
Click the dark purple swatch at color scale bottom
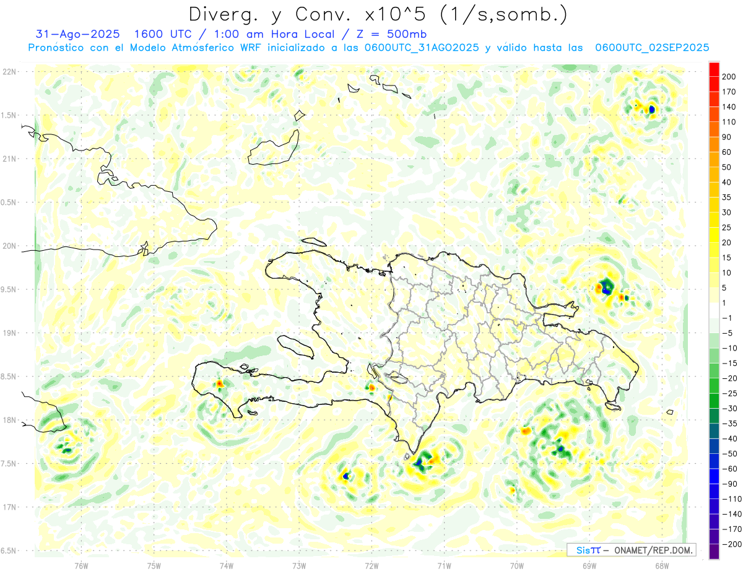714,552
